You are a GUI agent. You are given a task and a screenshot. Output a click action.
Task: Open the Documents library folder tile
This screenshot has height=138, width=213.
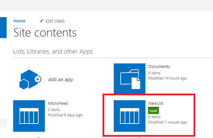click(x=129, y=79)
